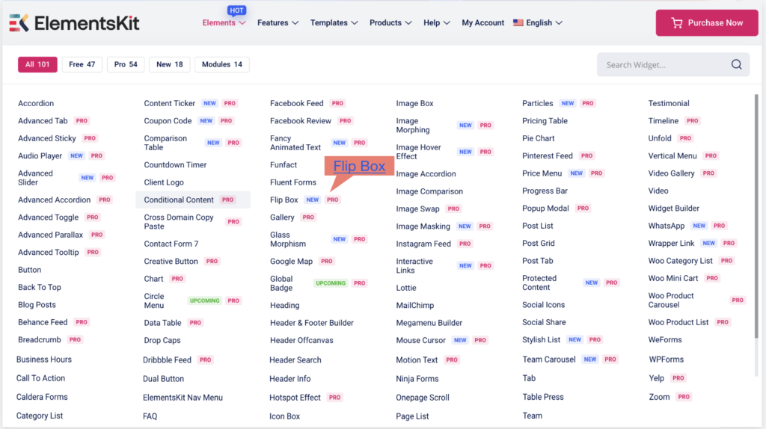Click the ElementsKit logo icon
The width and height of the screenshot is (766, 429).
19,22
